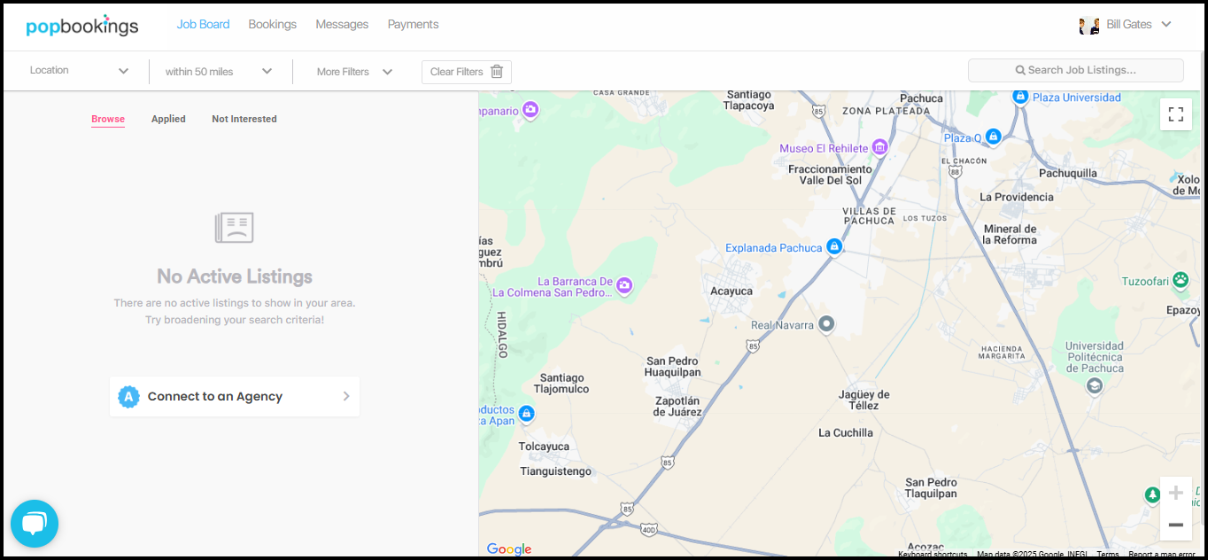Zoom in on the map
The height and width of the screenshot is (560, 1208).
click(1176, 493)
